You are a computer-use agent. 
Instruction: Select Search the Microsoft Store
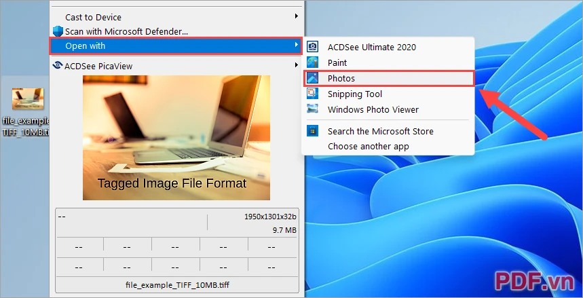click(388, 131)
